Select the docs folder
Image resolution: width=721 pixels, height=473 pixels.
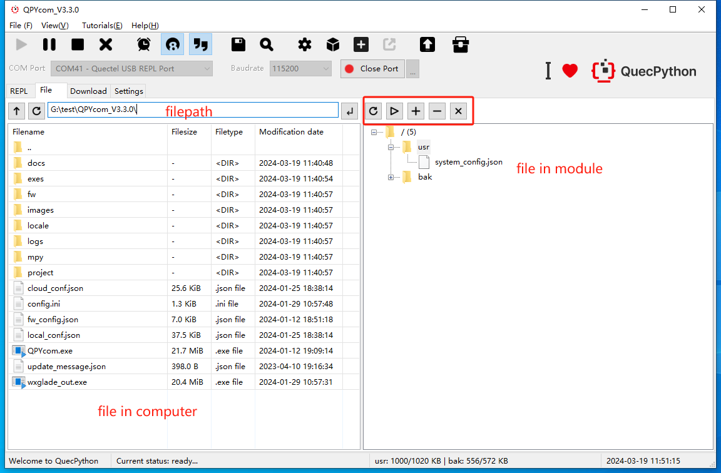[x=184, y=163]
